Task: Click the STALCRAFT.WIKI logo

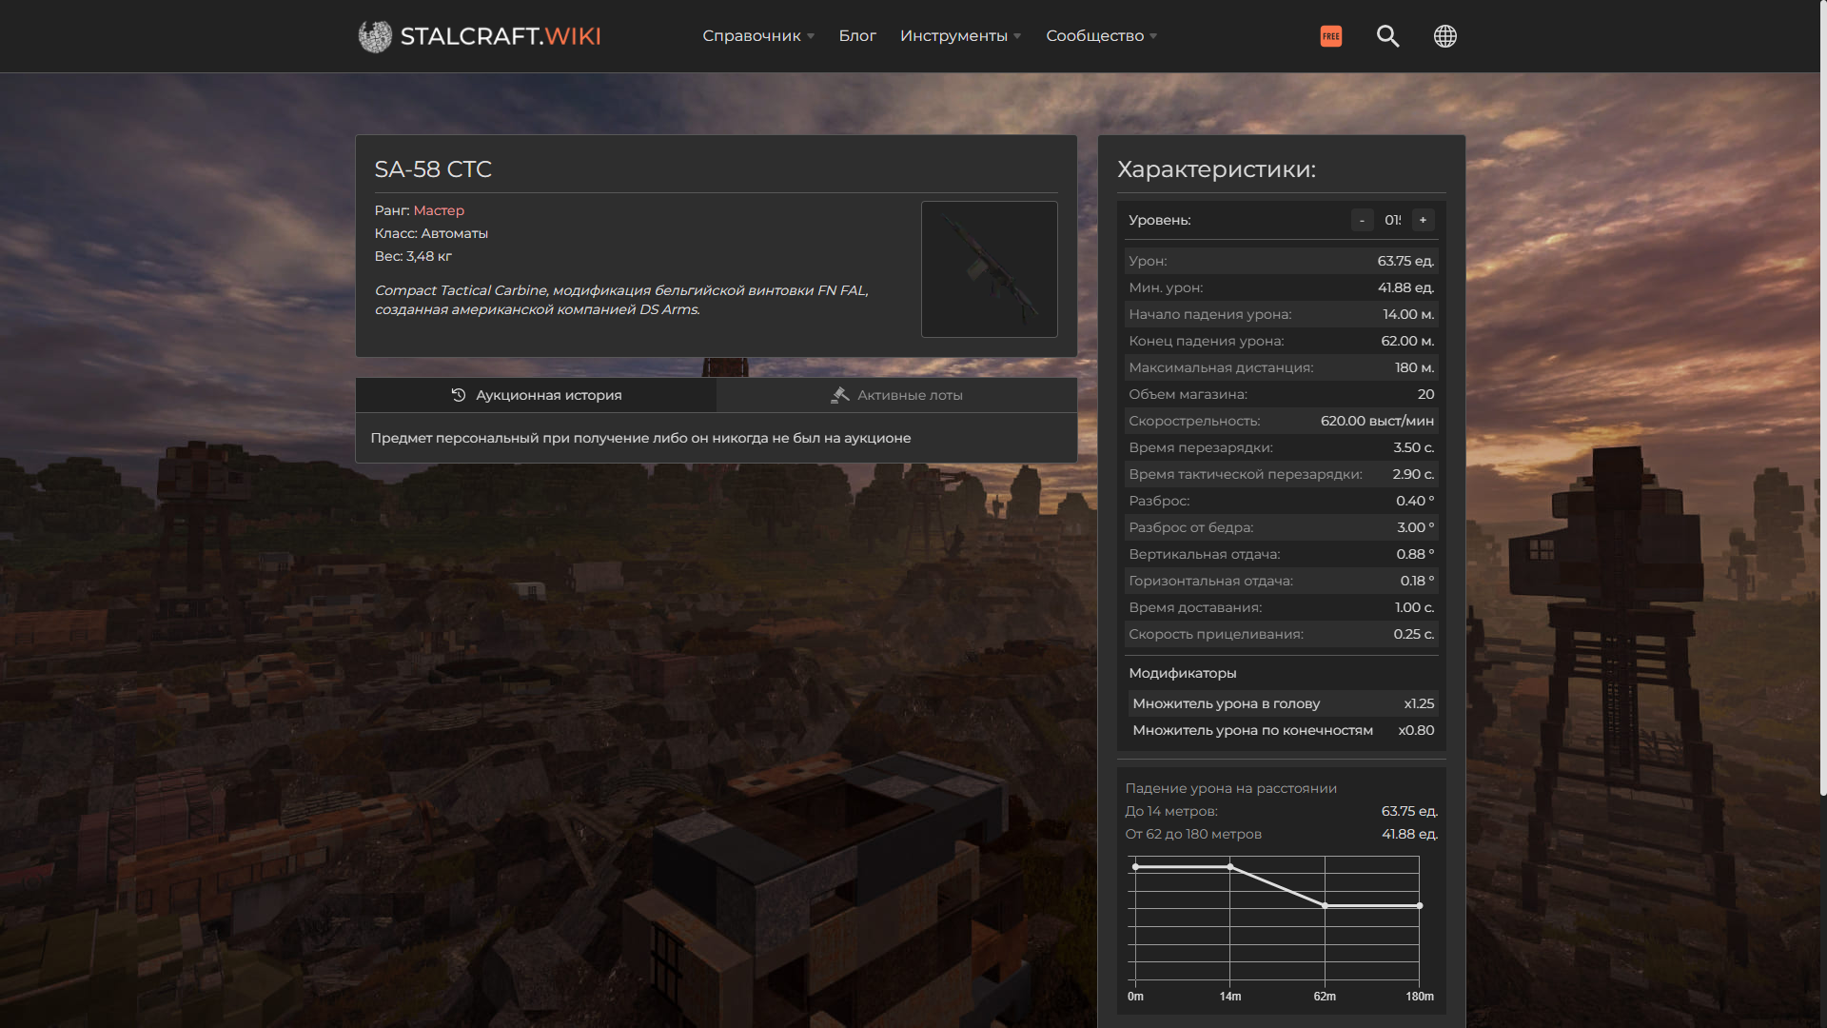Action: pos(480,36)
